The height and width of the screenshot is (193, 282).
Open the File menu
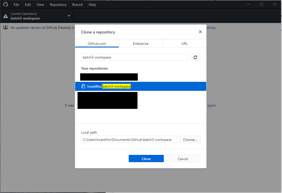pyautogui.click(x=16, y=5)
